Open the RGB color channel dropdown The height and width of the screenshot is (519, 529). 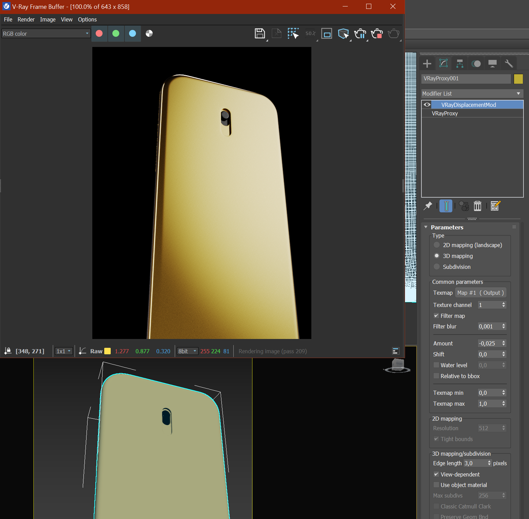(x=46, y=34)
